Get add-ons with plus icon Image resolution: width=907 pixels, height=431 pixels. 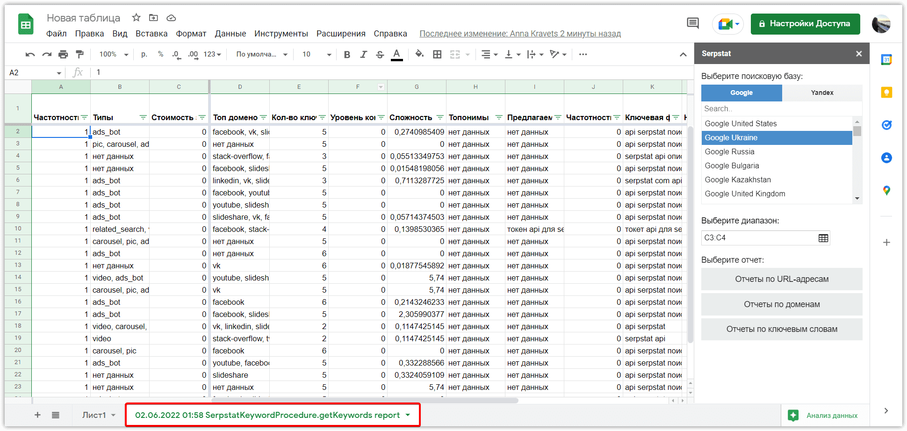pyautogui.click(x=886, y=242)
